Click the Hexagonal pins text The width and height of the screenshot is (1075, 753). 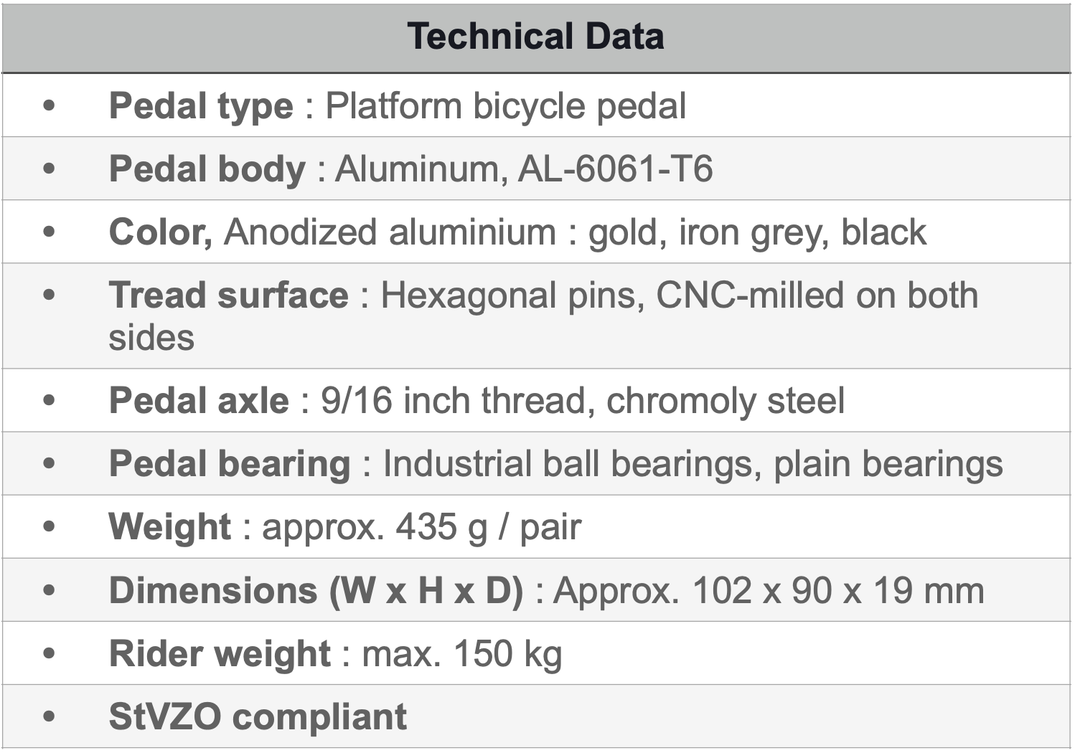(x=511, y=295)
